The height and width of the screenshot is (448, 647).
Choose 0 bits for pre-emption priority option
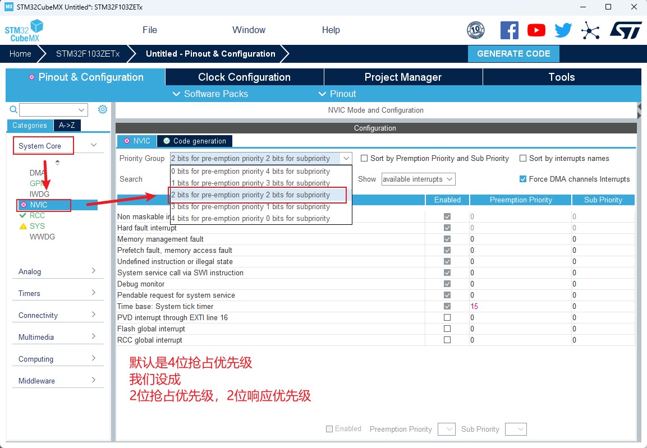coord(261,171)
